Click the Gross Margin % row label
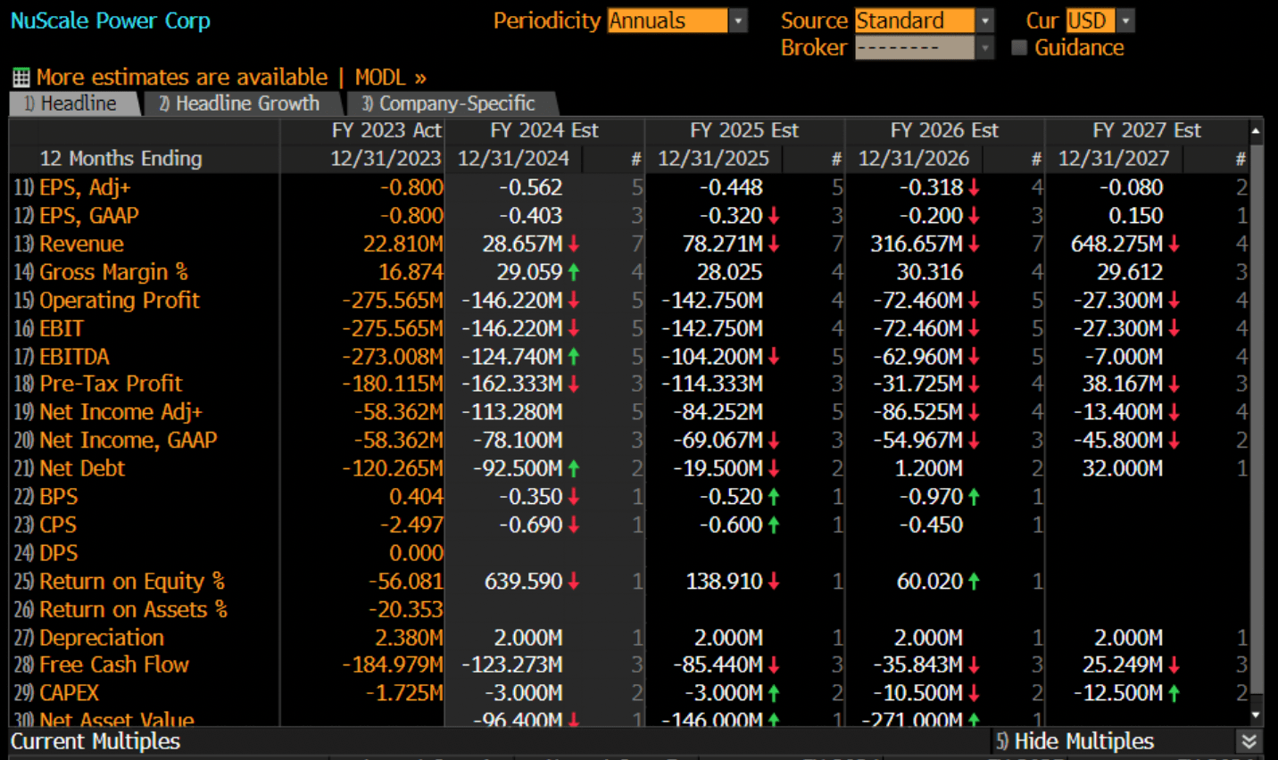The image size is (1278, 760). [113, 272]
